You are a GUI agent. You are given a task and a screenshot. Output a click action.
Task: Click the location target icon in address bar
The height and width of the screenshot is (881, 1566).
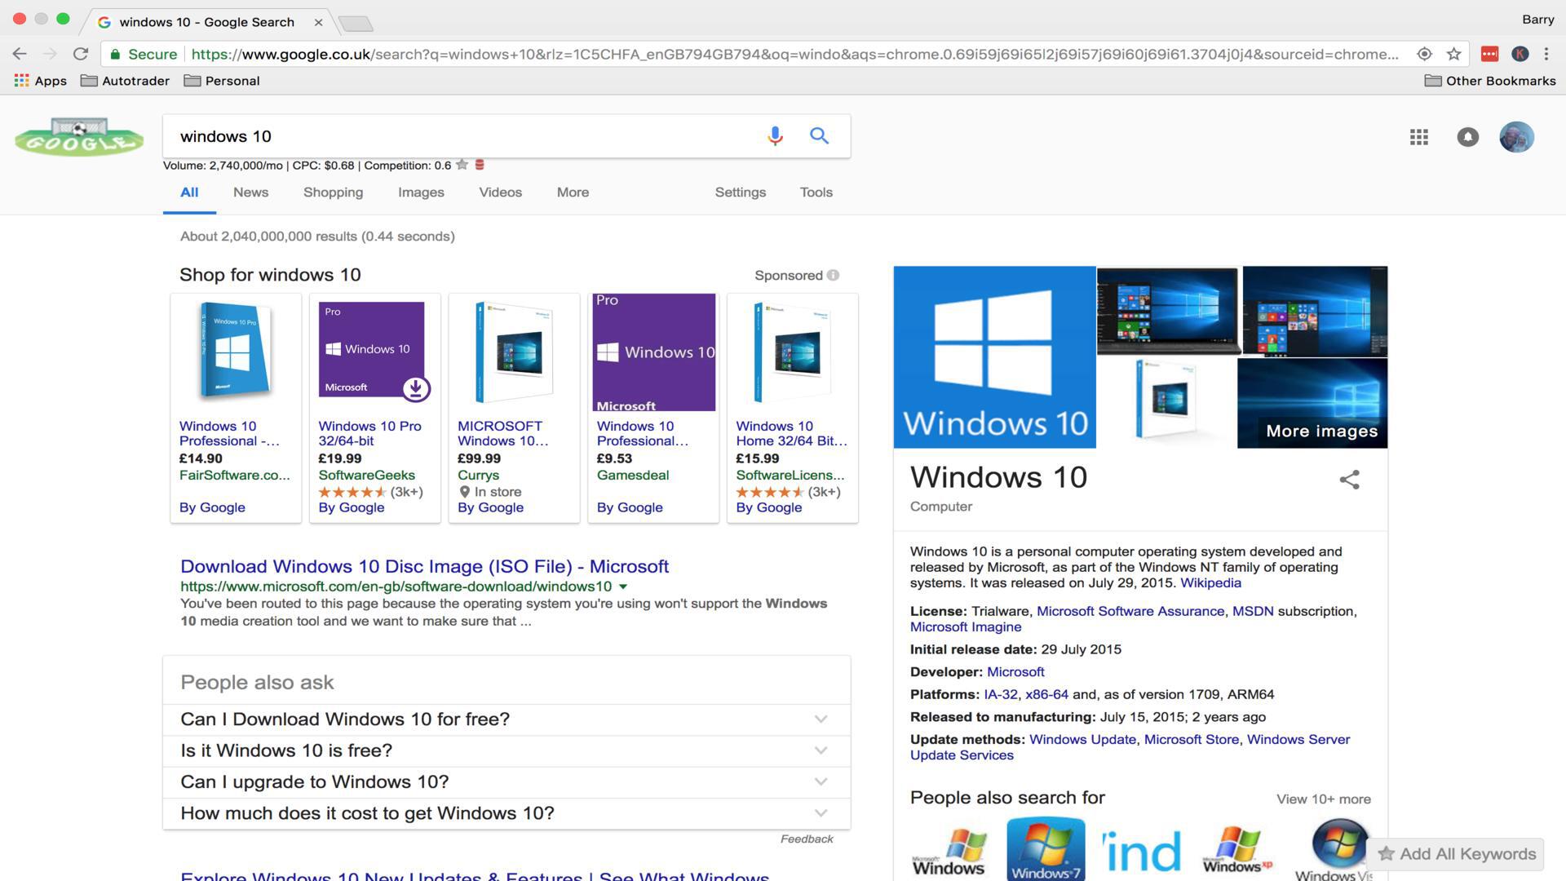click(x=1424, y=54)
